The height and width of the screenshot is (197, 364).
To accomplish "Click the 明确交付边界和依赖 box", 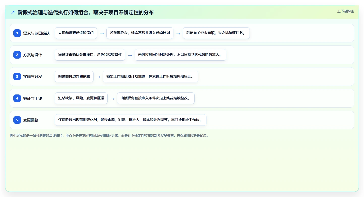I will pos(74,77).
